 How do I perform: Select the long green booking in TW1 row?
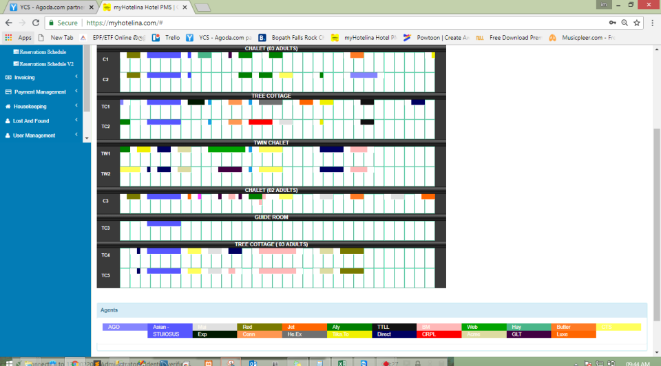[227, 149]
